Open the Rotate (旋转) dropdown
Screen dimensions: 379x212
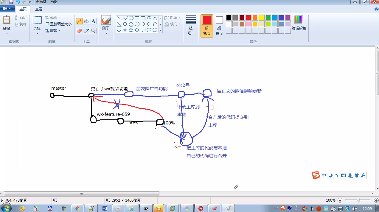point(53,30)
